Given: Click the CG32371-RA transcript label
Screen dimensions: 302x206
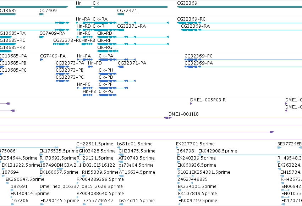Looking at the screenshot, I should [x=131, y=26].
